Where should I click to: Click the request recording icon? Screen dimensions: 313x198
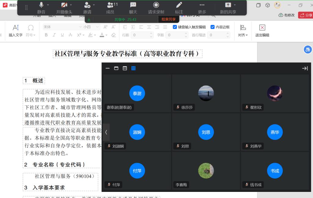click(x=156, y=8)
